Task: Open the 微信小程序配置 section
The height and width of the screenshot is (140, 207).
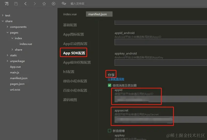Action: point(75,81)
